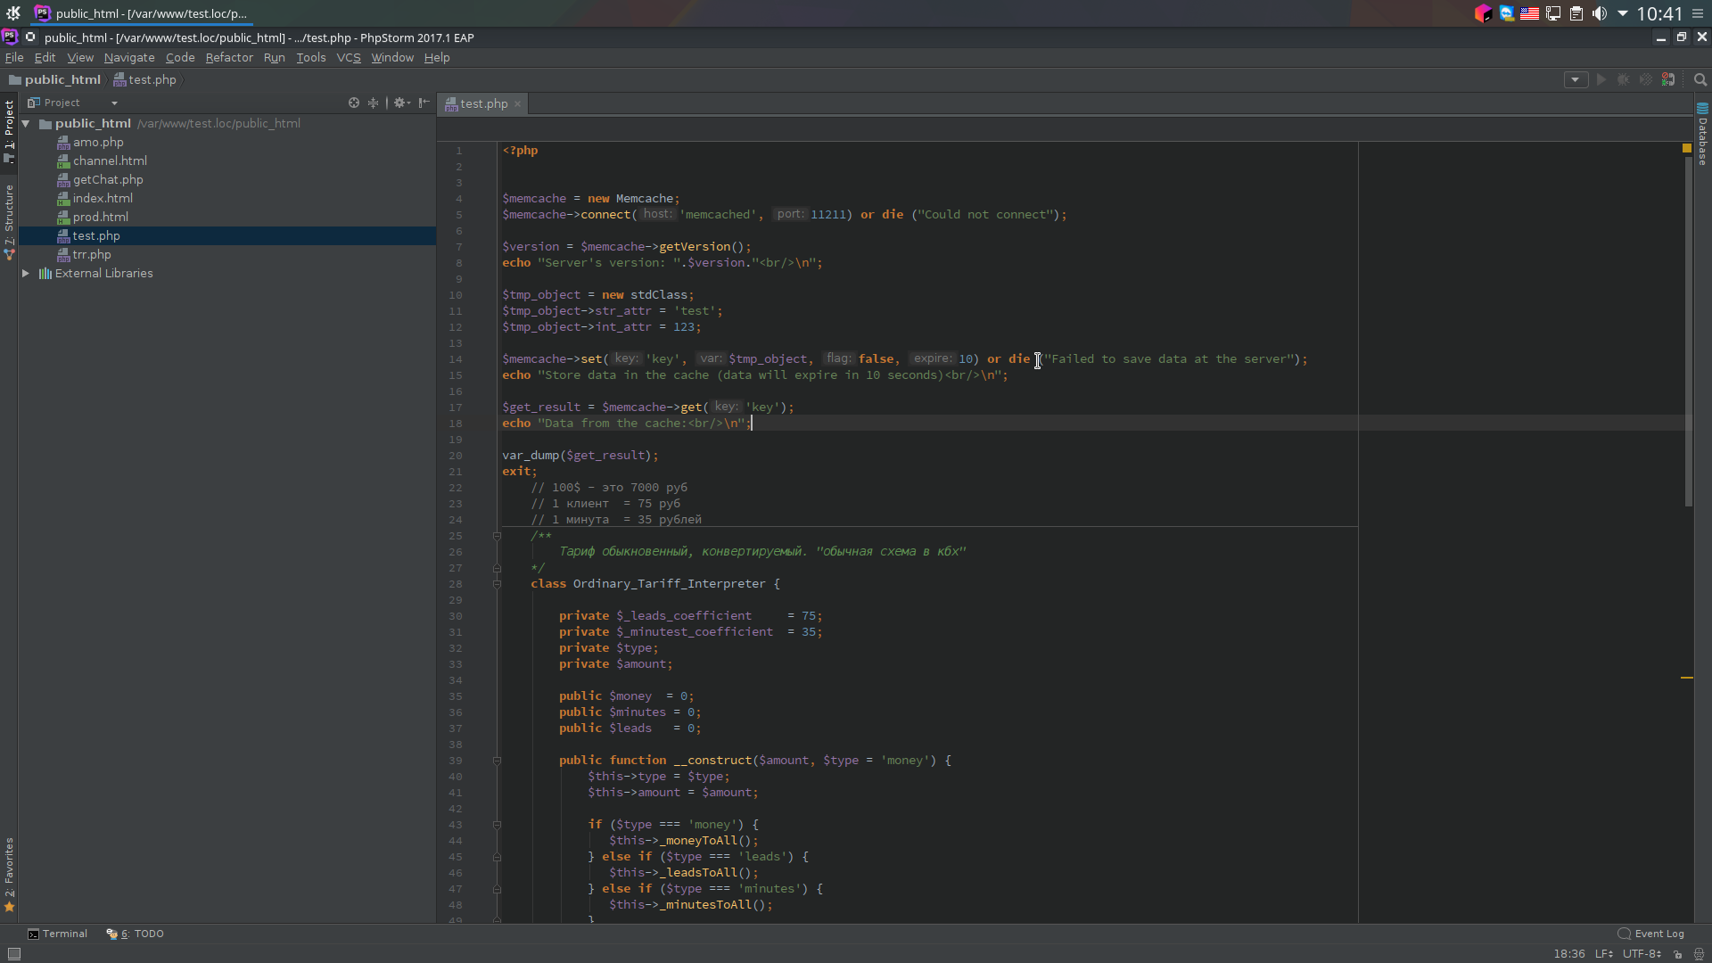
Task: Open the Project panel gear settings
Action: [x=401, y=103]
